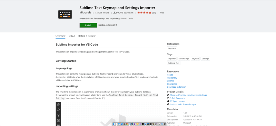
Task: Click the pull request icon
Action: 168,98
